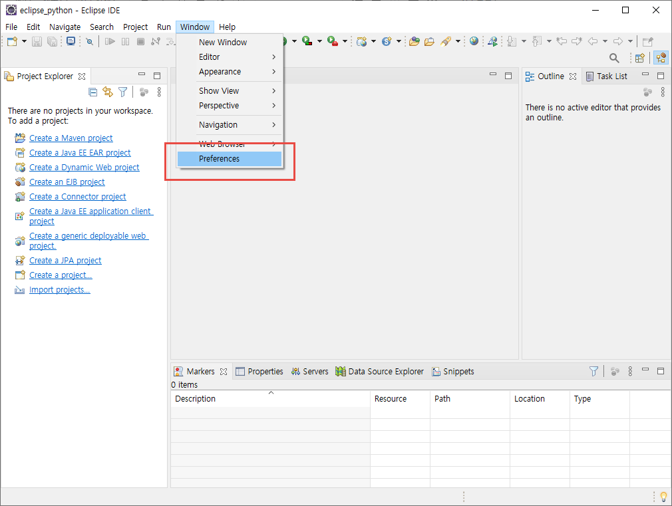Screen dimensions: 672x506
Task: Click the Markers view filter funnel icon
Action: [x=593, y=371]
